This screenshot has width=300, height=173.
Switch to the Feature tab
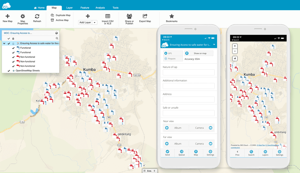point(85,8)
